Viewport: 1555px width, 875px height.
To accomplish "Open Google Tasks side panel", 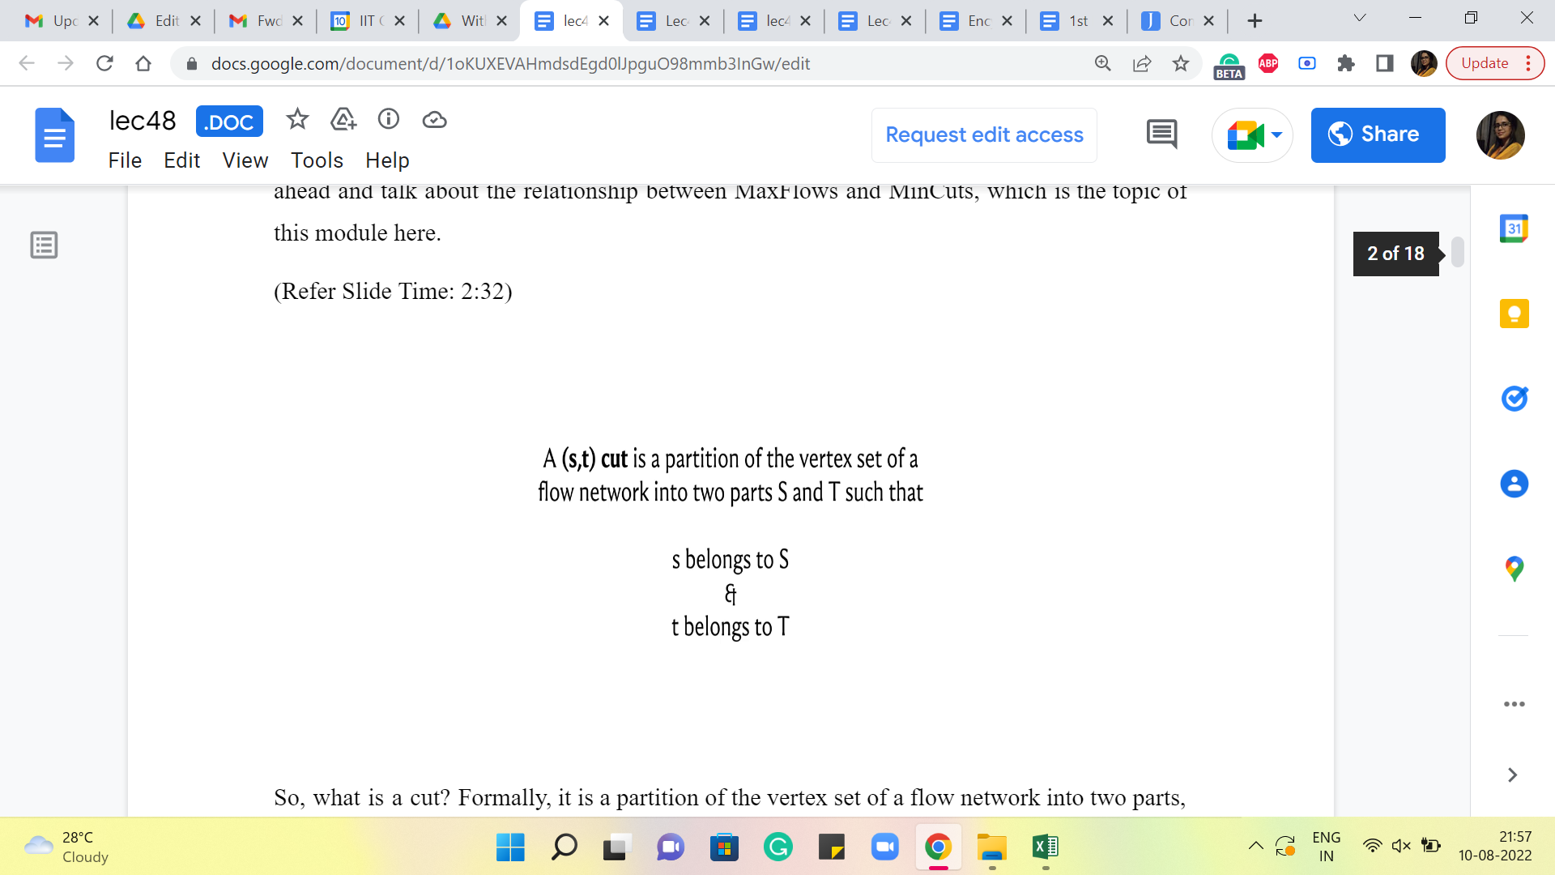I will [1514, 399].
